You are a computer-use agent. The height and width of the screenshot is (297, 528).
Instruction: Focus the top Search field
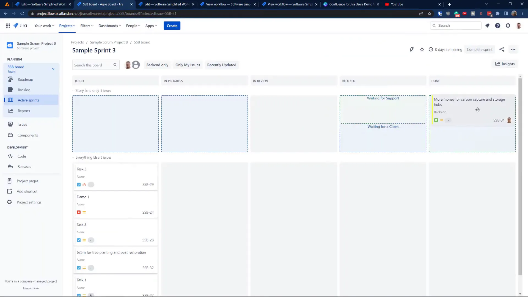click(456, 26)
